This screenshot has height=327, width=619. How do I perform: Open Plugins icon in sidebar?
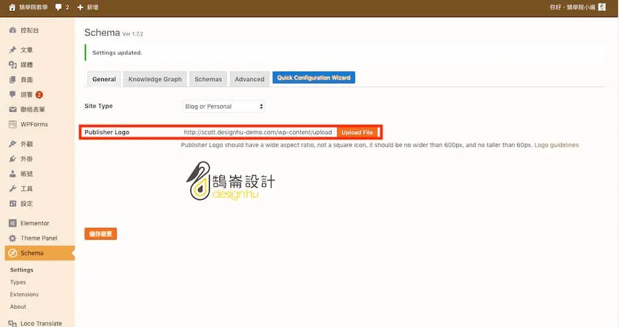[x=12, y=159]
